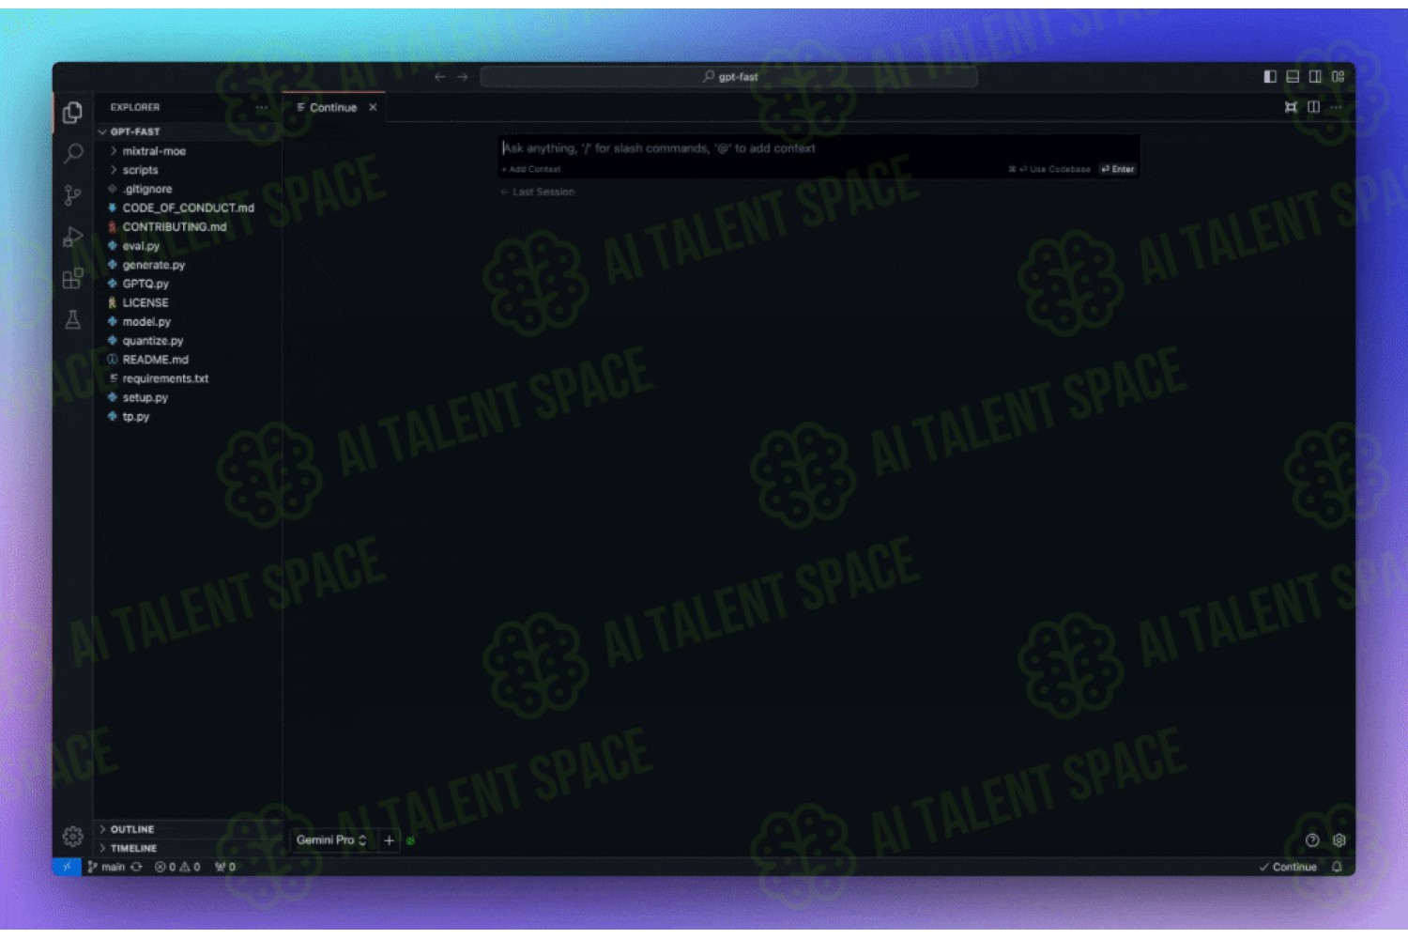The height and width of the screenshot is (939, 1408).
Task: Go forward using the title bar arrow
Action: [462, 77]
